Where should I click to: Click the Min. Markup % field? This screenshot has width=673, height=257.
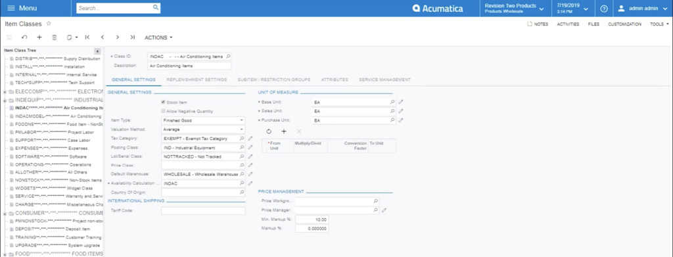312,220
